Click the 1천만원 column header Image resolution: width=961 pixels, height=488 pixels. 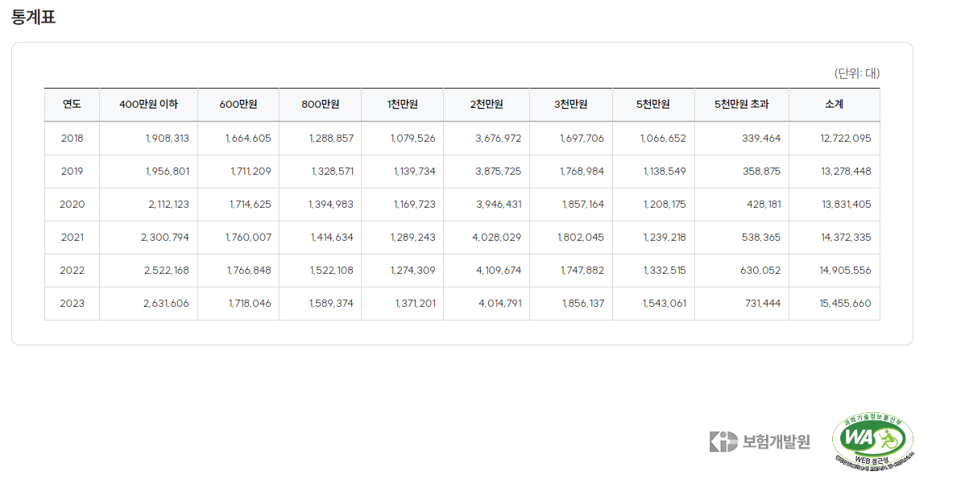tap(402, 104)
